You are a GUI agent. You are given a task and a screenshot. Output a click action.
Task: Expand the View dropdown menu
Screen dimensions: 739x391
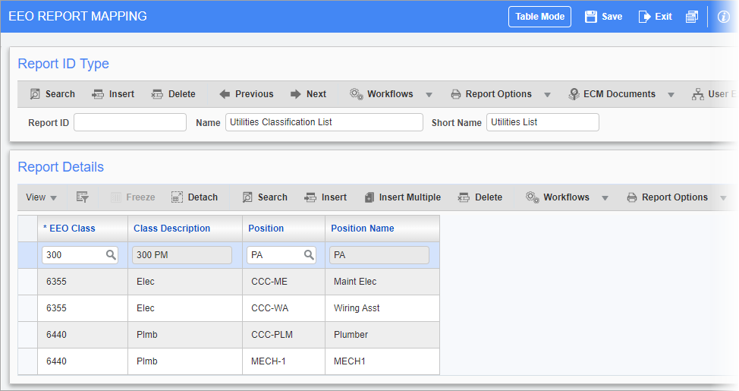pyautogui.click(x=41, y=197)
